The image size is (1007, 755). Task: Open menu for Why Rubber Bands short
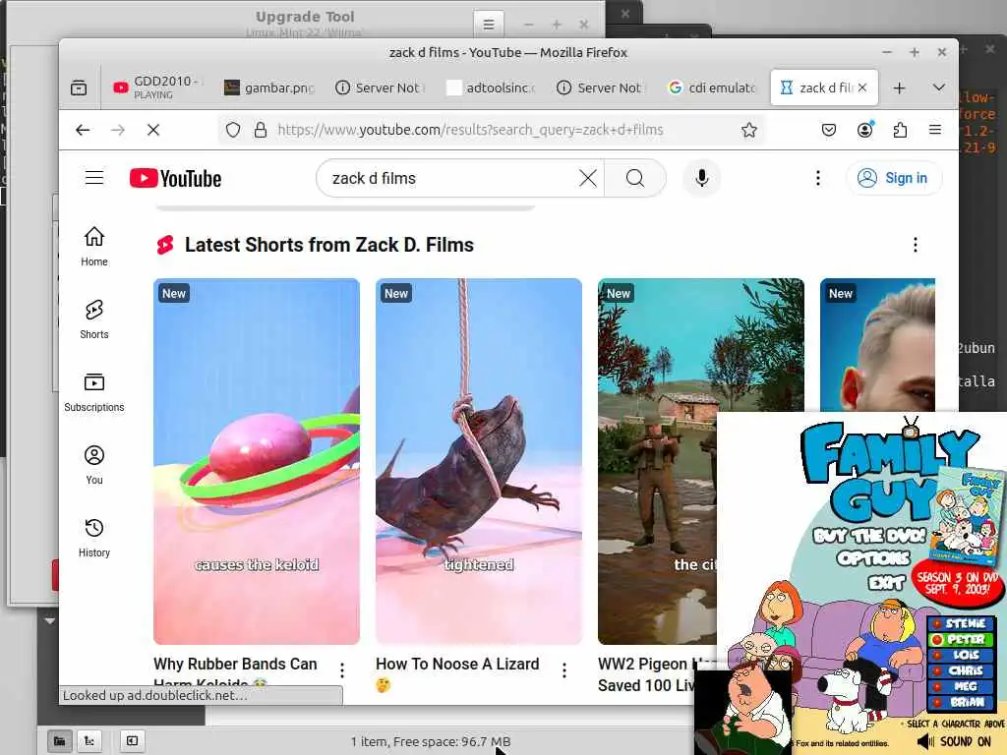pos(342,670)
